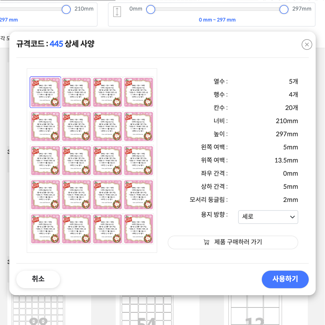This screenshot has height=325, width=325.
Task: Click the 0mm height slider min handle
Action: 151,9
